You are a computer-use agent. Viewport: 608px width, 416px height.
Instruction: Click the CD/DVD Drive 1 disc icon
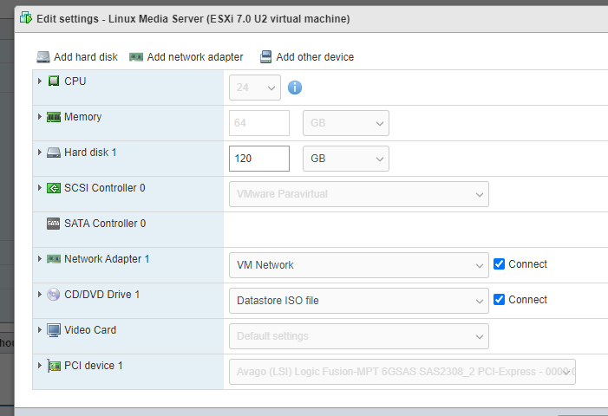[54, 295]
